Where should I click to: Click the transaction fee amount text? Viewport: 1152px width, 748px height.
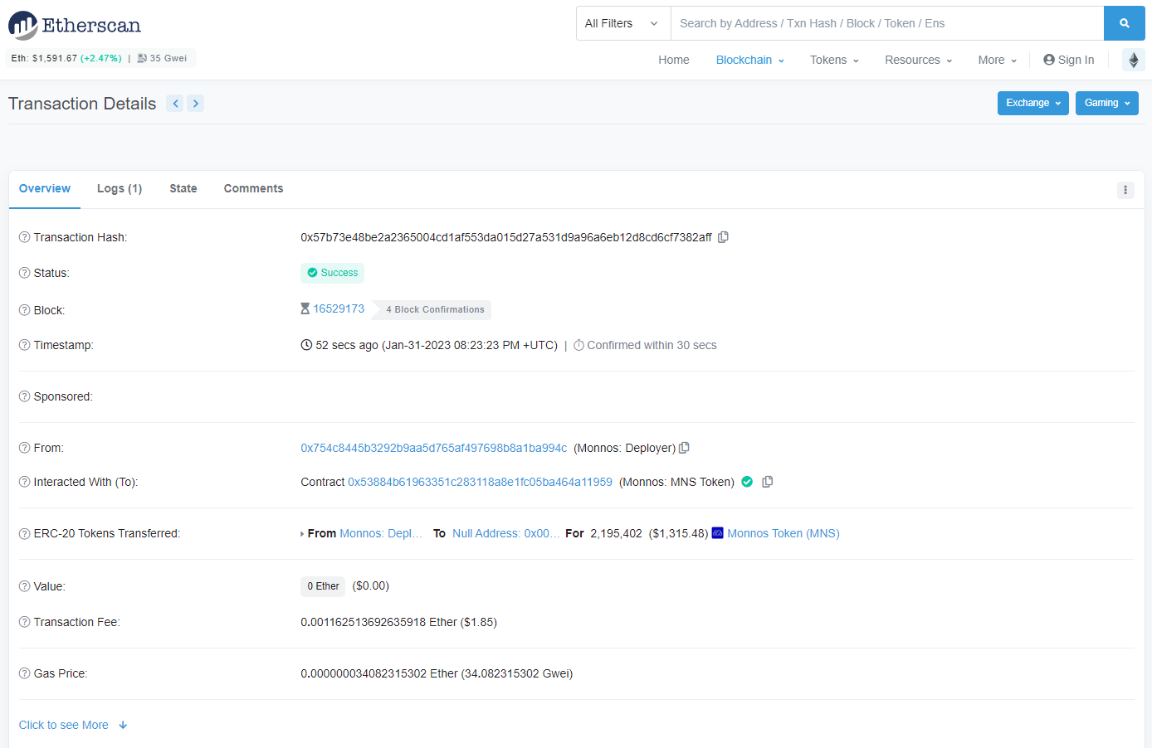coord(398,622)
